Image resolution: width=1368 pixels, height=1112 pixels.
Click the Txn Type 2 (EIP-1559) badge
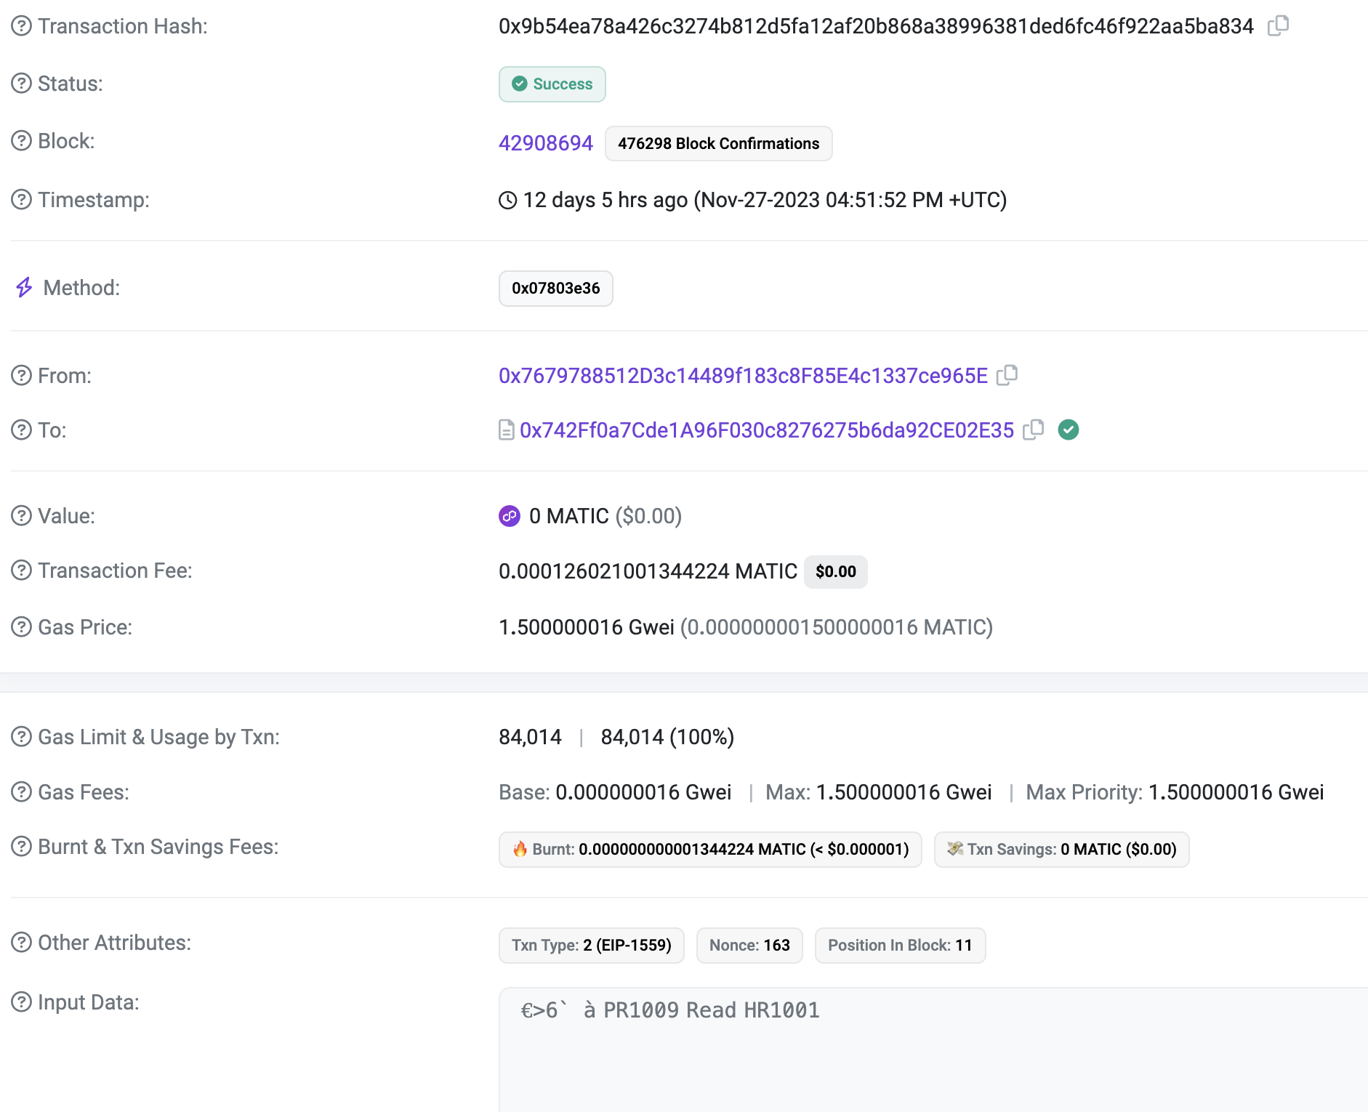(591, 946)
